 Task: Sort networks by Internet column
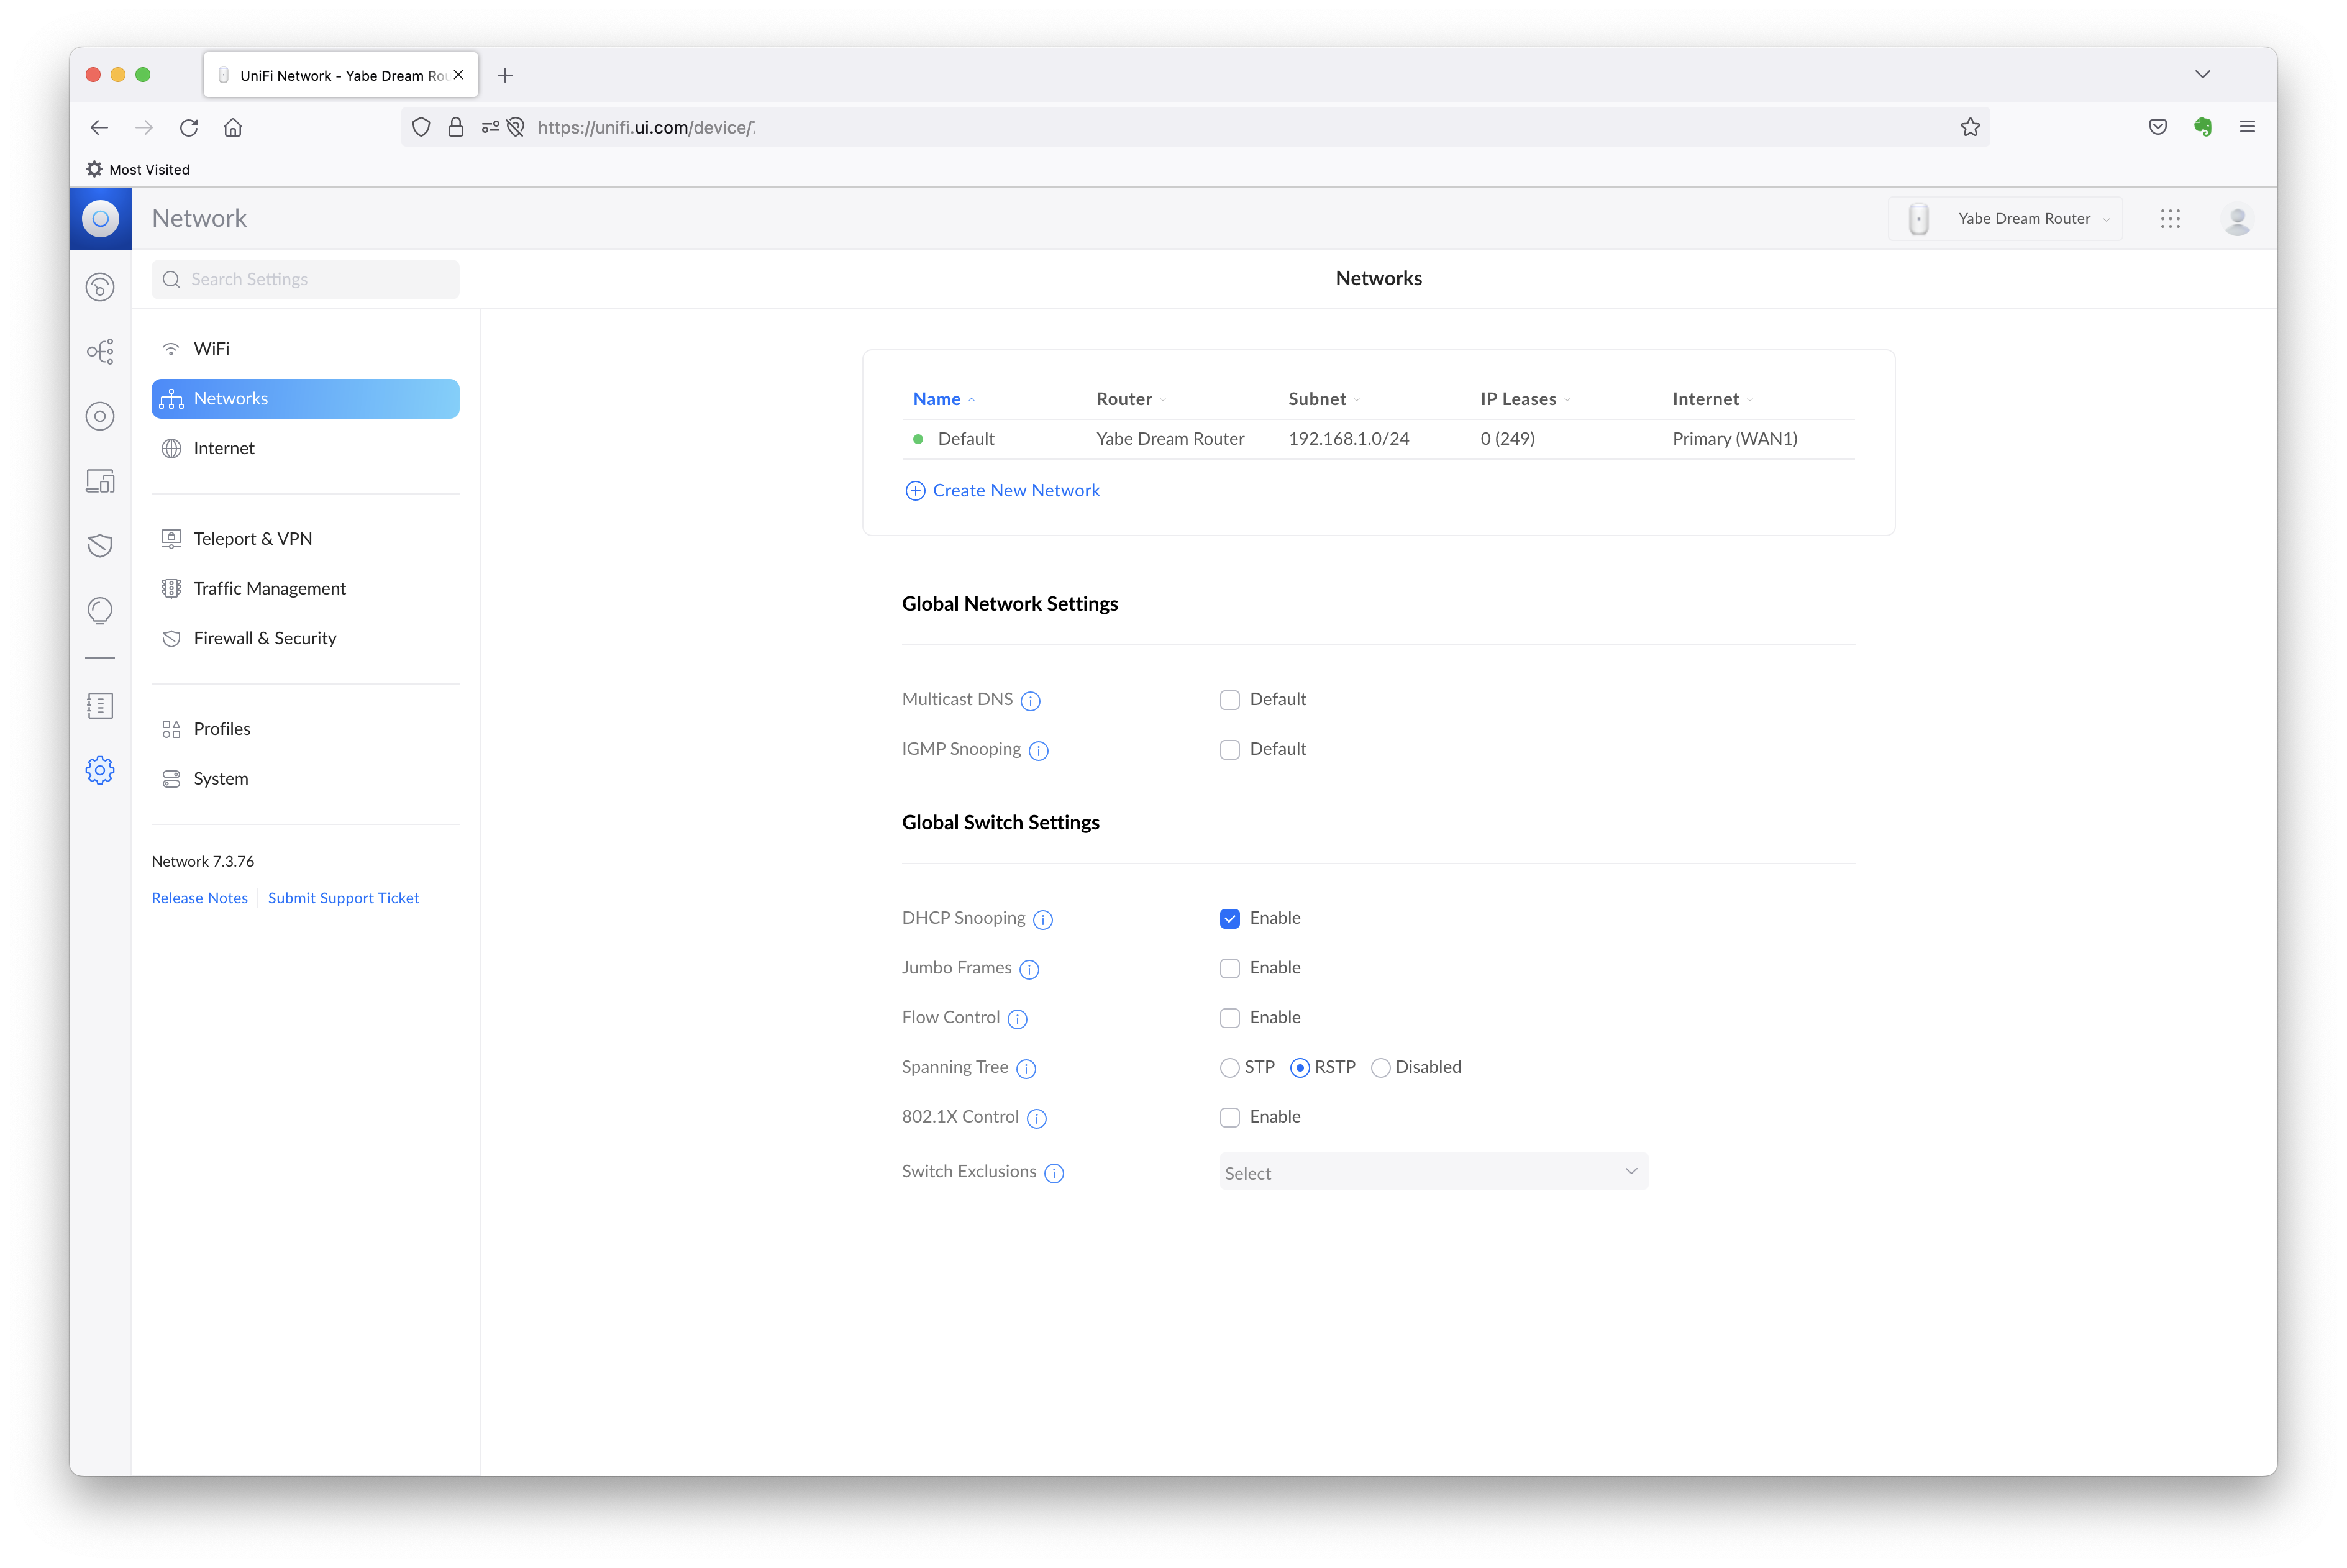1713,399
